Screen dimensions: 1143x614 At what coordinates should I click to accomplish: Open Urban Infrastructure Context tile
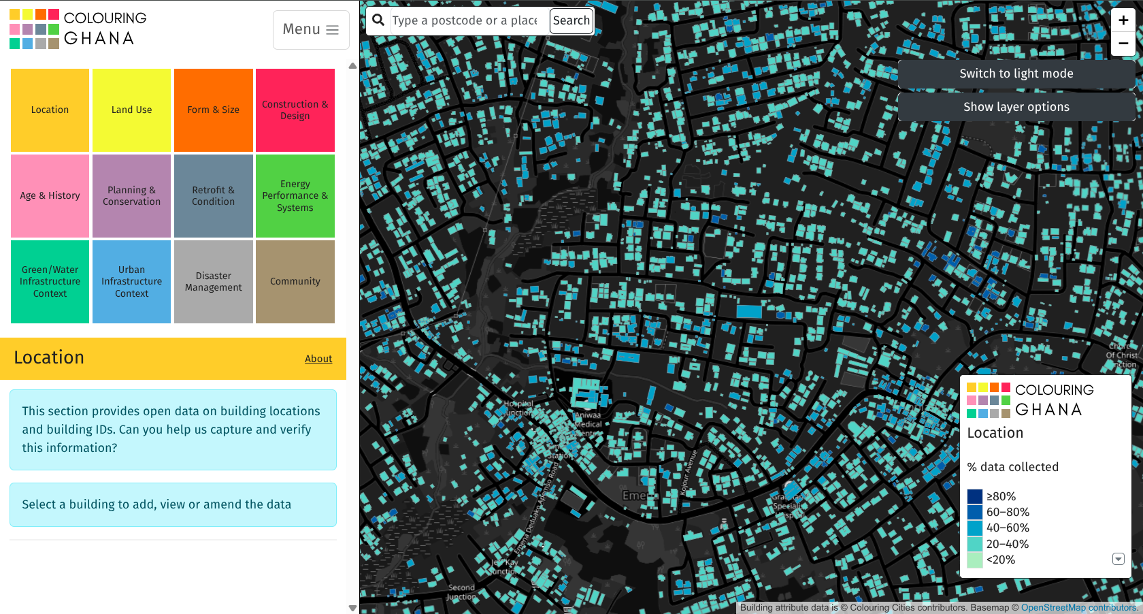click(x=131, y=282)
